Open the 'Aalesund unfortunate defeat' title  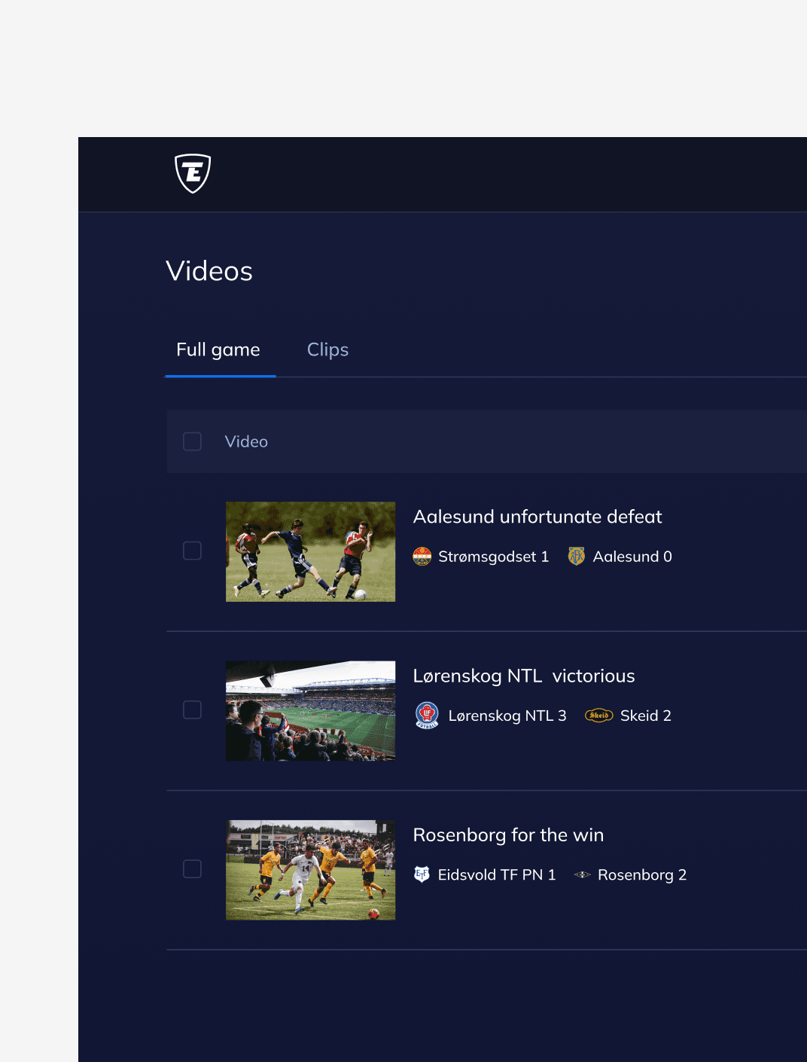point(537,517)
